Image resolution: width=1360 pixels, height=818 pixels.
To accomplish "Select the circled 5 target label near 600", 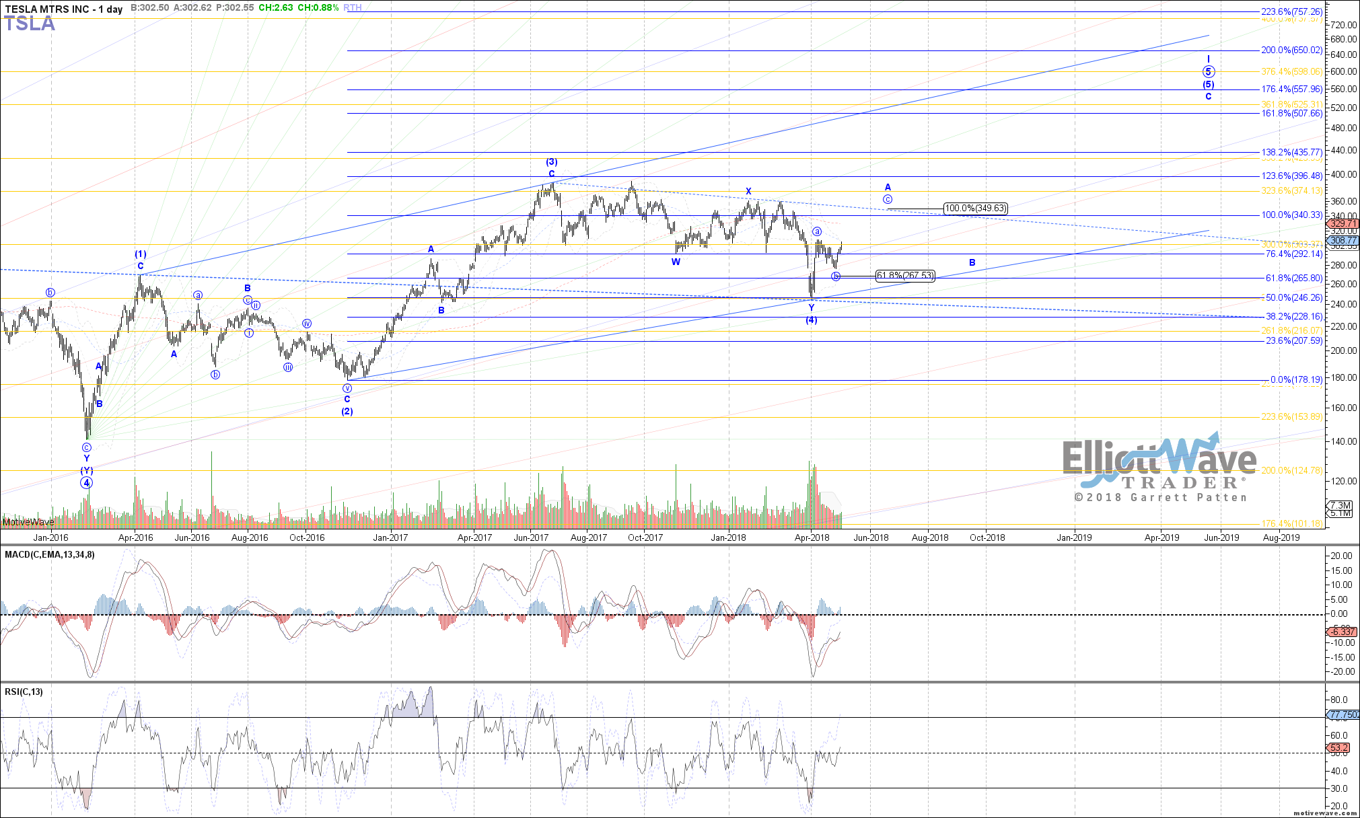I will (x=1209, y=71).
